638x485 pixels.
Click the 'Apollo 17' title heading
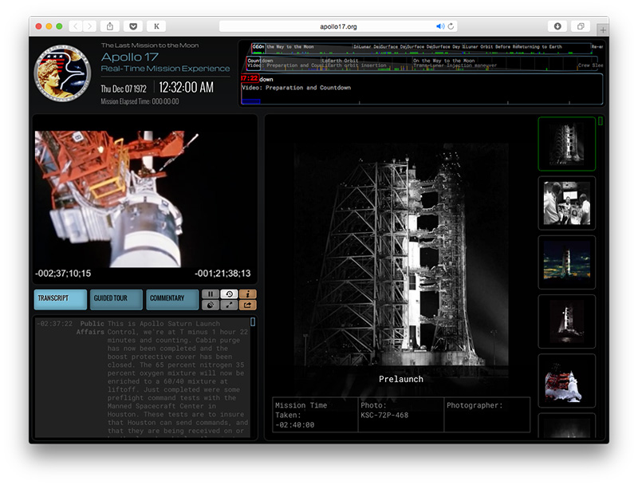(x=129, y=57)
